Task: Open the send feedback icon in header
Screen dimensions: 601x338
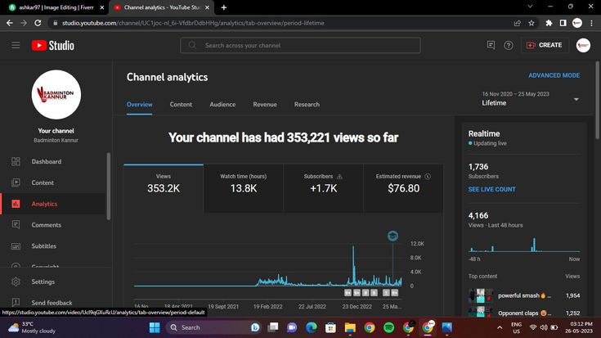Action: (x=491, y=45)
